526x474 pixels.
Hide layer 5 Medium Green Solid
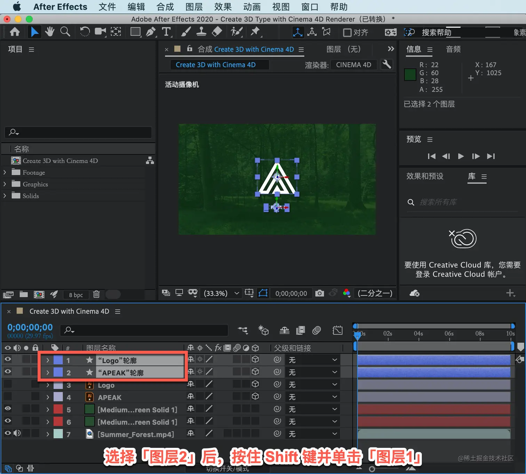coord(8,409)
